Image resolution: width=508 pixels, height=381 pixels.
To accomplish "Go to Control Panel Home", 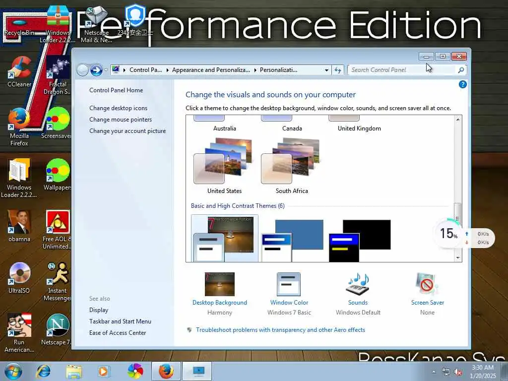I will tap(116, 90).
